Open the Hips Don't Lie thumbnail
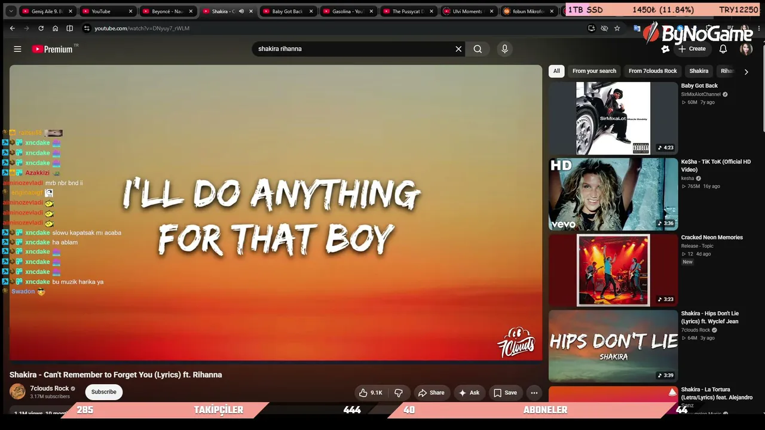The height and width of the screenshot is (430, 765). click(613, 346)
